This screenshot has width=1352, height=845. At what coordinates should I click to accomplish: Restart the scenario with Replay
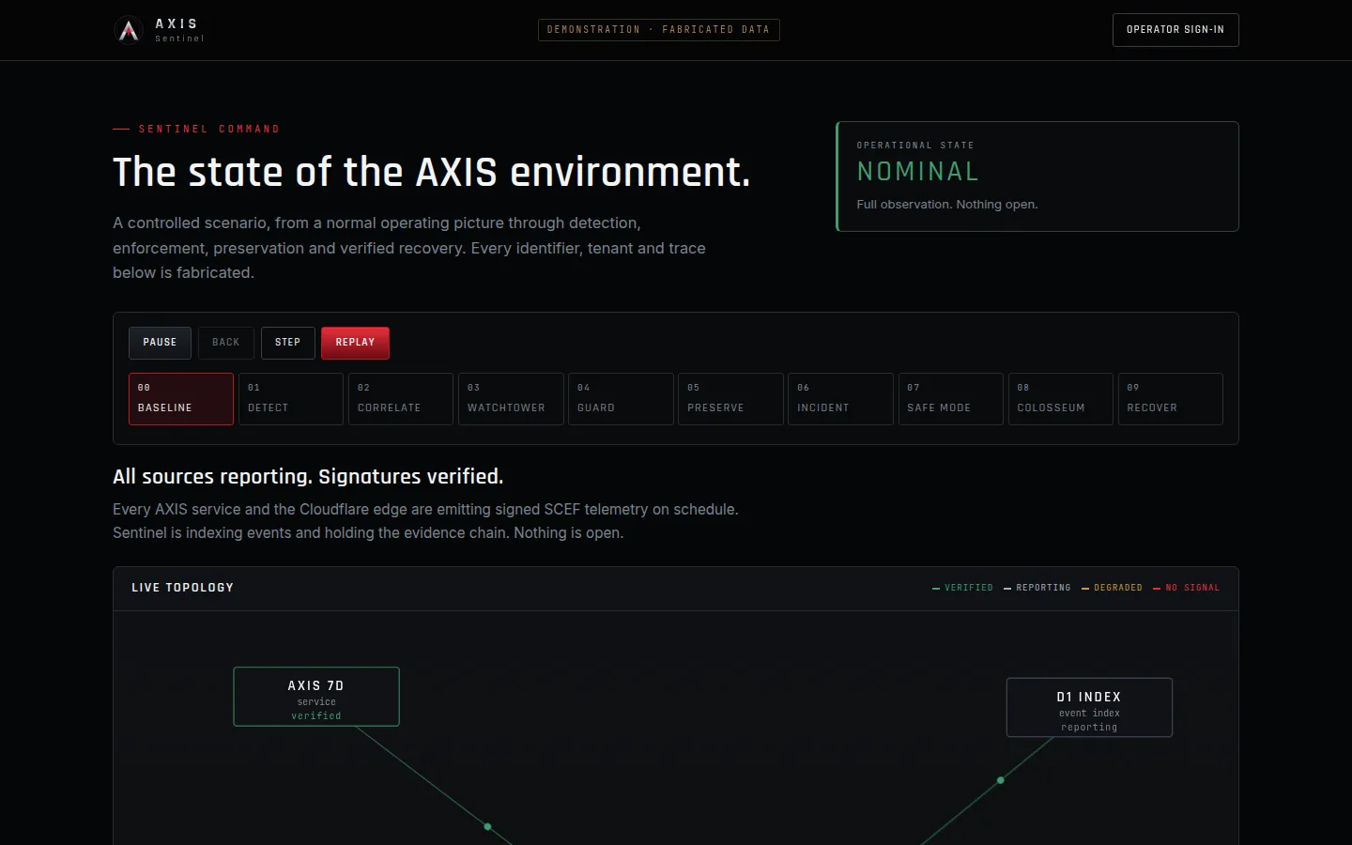(355, 343)
